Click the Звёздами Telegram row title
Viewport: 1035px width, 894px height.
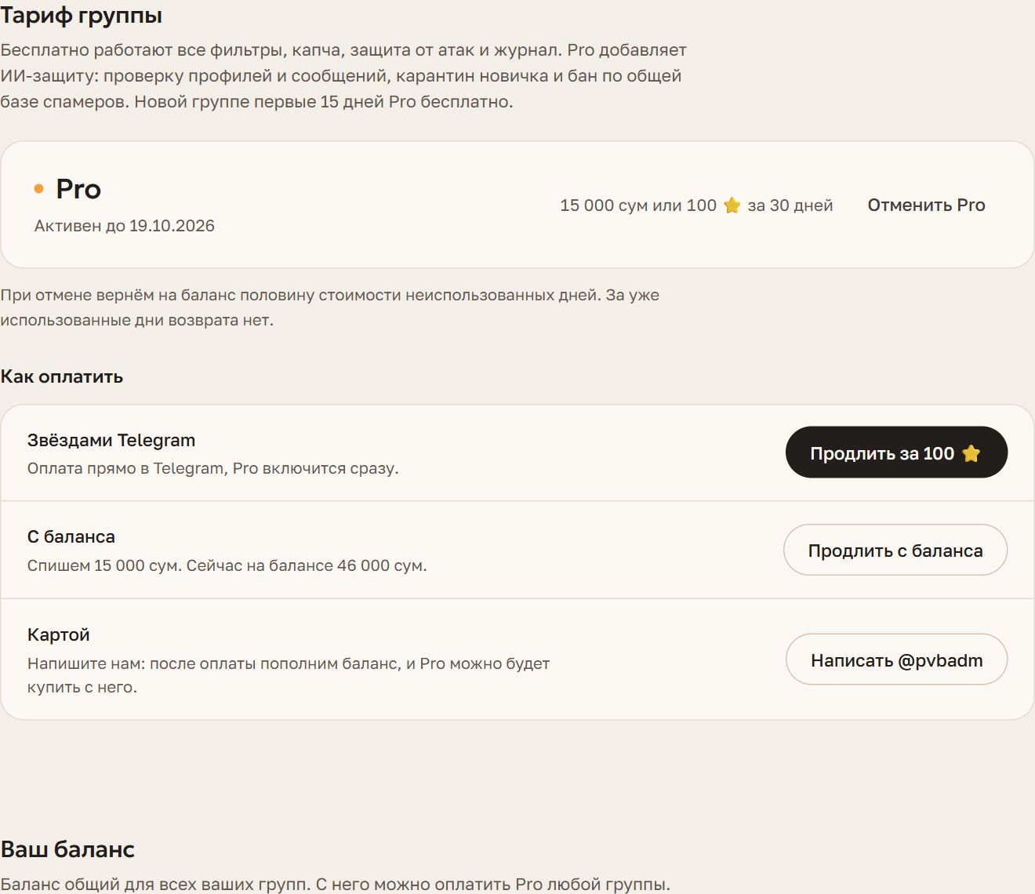point(111,440)
